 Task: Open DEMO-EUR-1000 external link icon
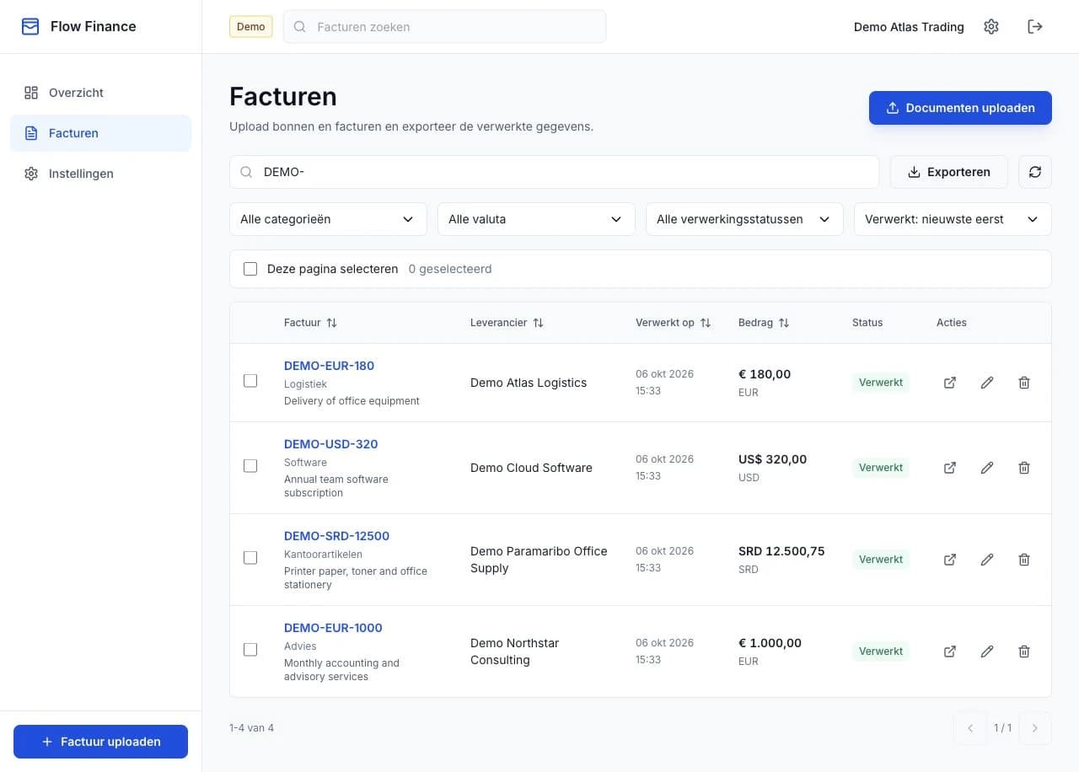click(950, 651)
